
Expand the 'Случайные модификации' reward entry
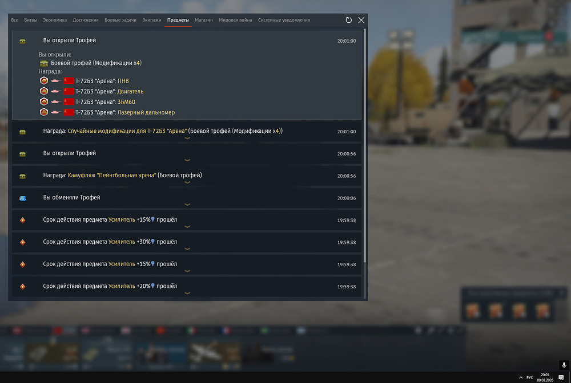[187, 138]
